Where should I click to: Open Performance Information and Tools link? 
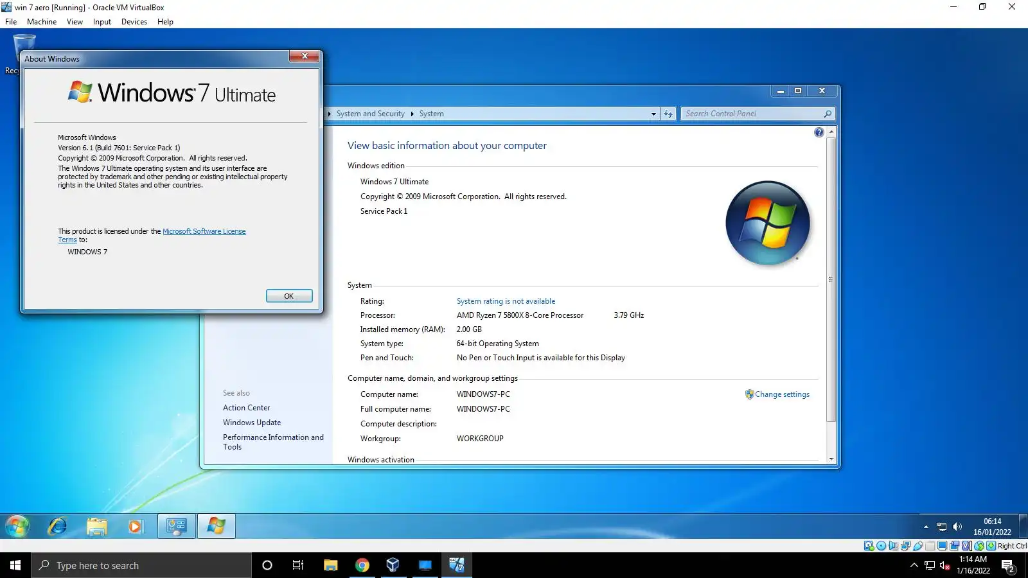pos(273,442)
